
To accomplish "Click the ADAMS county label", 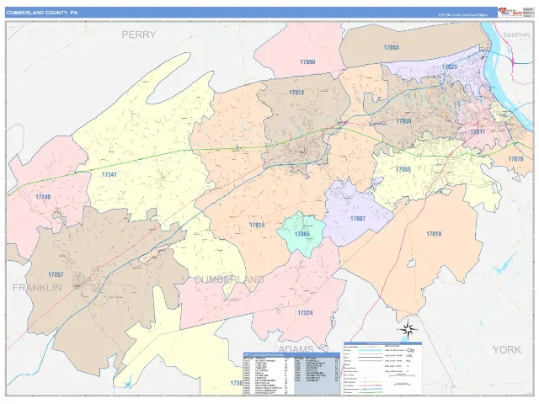I will 296,349.
